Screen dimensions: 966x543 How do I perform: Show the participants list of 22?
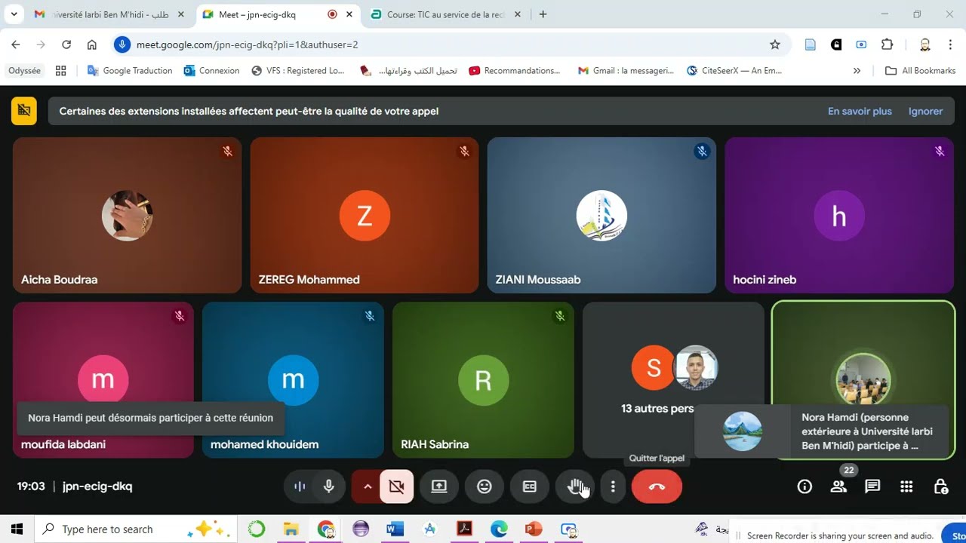(x=838, y=486)
